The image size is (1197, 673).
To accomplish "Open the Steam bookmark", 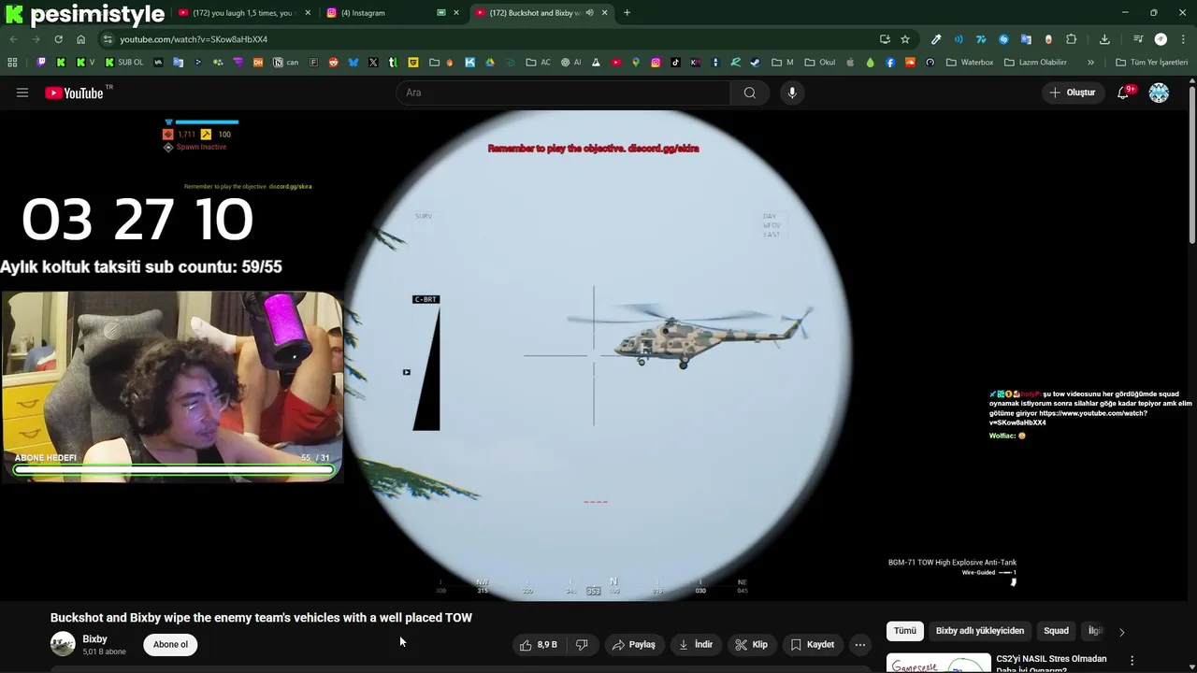I will [x=755, y=63].
